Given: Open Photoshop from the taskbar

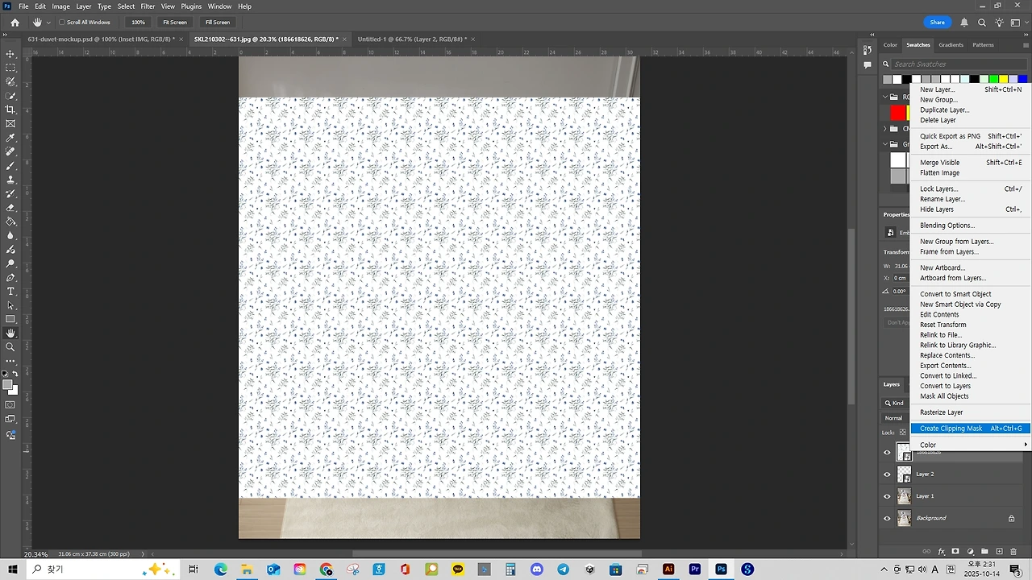Looking at the screenshot, I should (x=721, y=570).
